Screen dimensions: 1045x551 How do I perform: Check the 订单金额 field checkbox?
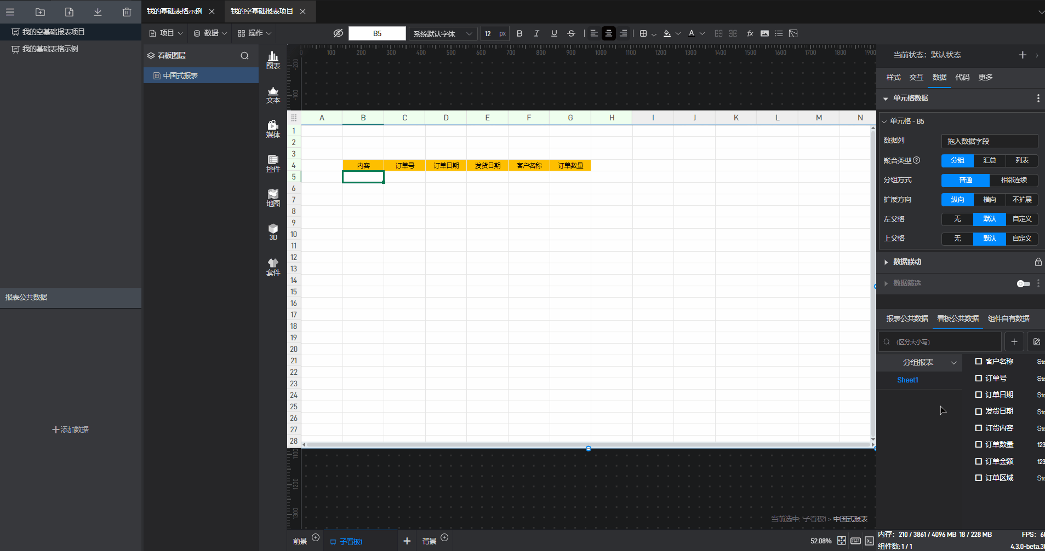pyautogui.click(x=978, y=461)
